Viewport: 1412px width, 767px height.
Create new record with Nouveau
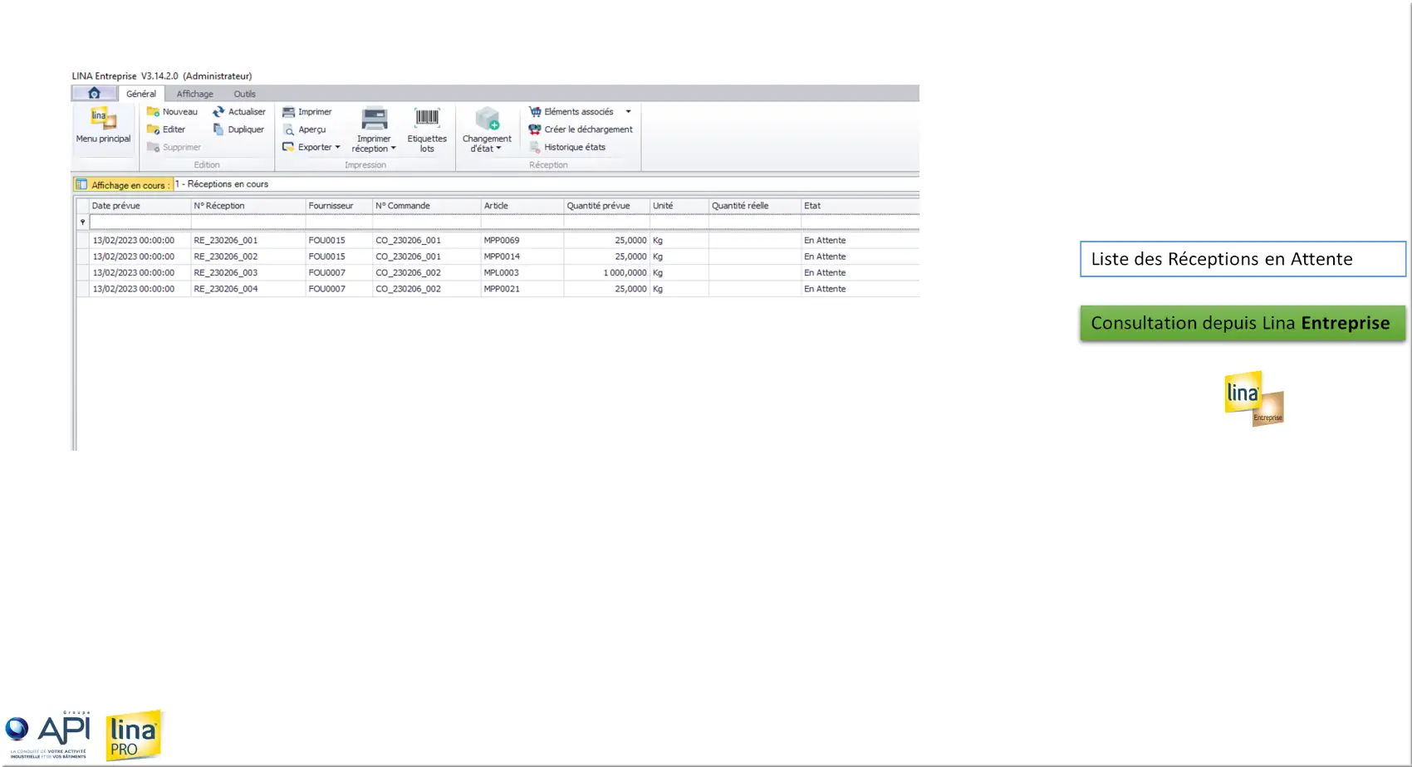click(x=172, y=111)
